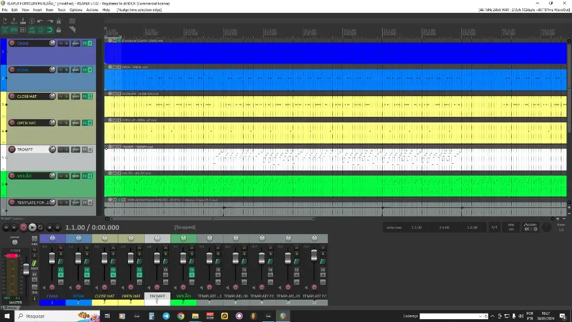
Task: Toggle Ripple editing toolbar icon
Action: coord(22,30)
